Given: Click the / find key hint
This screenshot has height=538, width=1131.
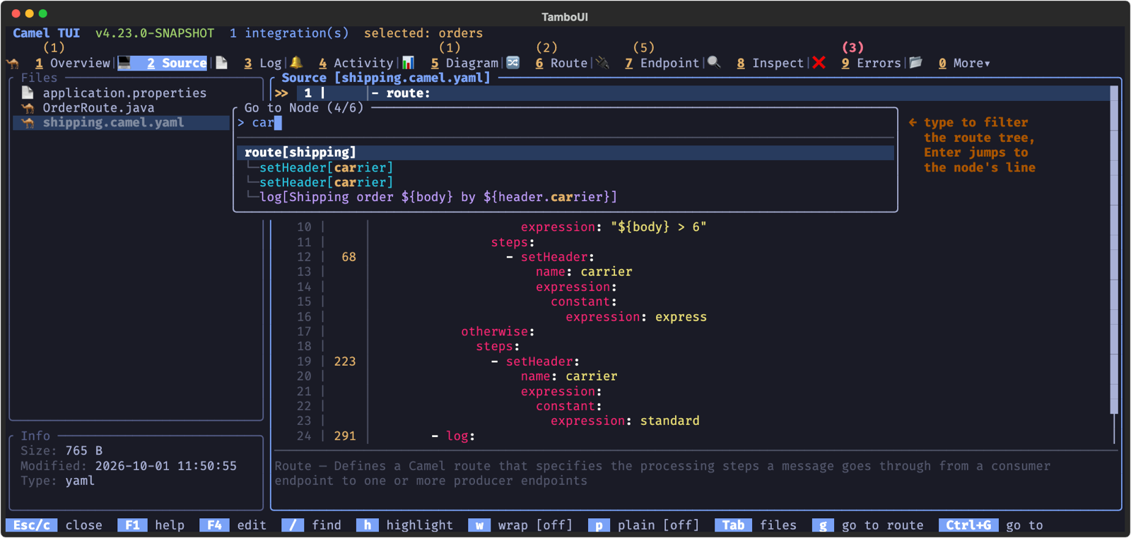Looking at the screenshot, I should pyautogui.click(x=311, y=525).
